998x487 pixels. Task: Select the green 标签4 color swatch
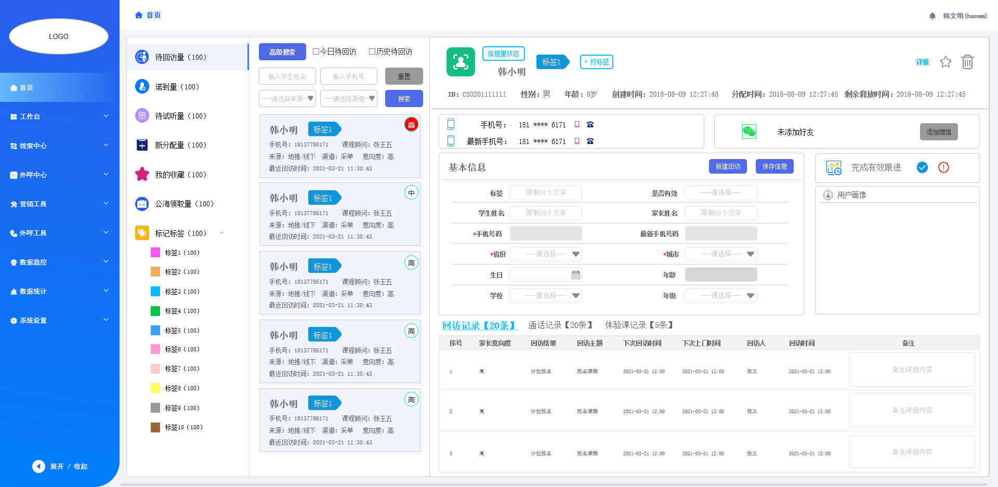155,311
